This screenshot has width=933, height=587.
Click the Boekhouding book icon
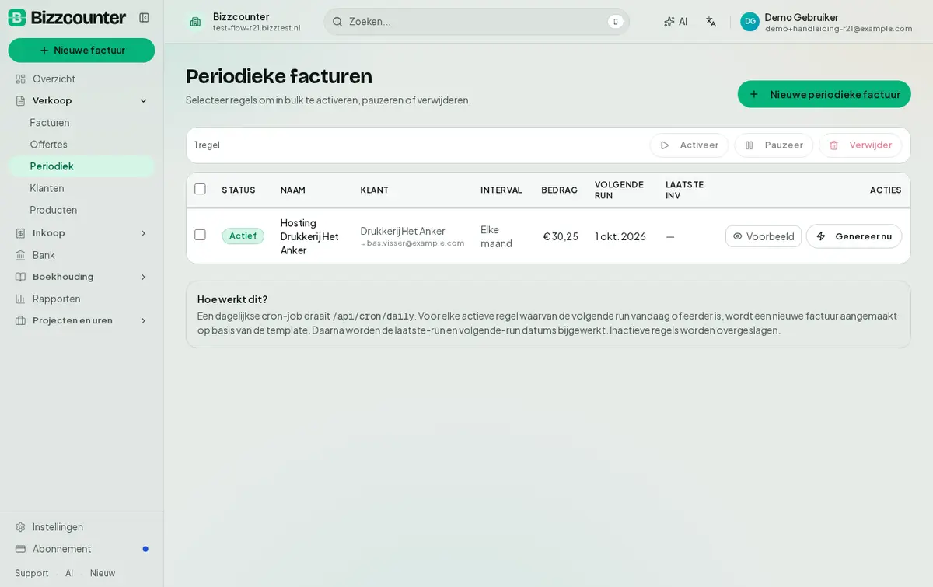pyautogui.click(x=21, y=277)
